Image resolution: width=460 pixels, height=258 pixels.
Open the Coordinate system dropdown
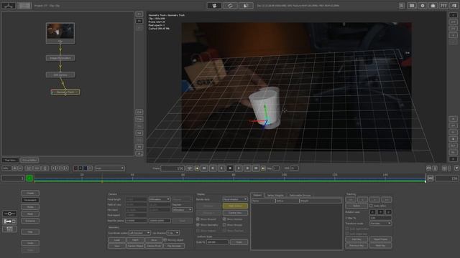139,233
